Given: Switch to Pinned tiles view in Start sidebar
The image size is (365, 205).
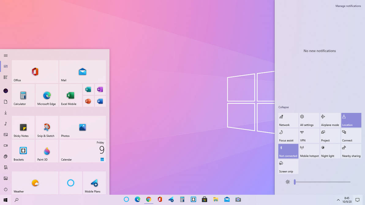Looking at the screenshot, I should (x=6, y=66).
